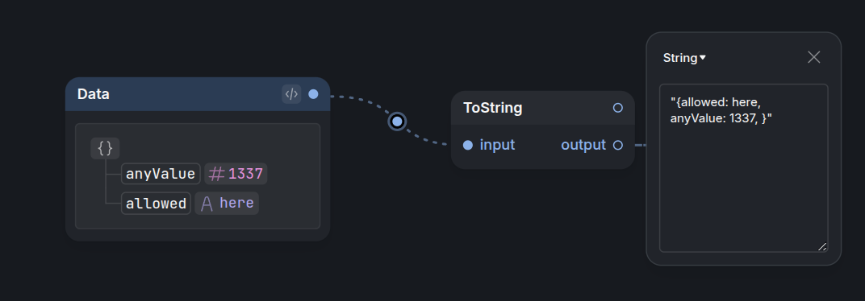Click the ToString node's top-right hollow port

coord(618,108)
